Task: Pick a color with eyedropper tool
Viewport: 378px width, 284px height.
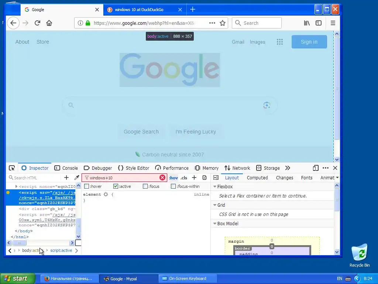Action: pyautogui.click(x=77, y=178)
